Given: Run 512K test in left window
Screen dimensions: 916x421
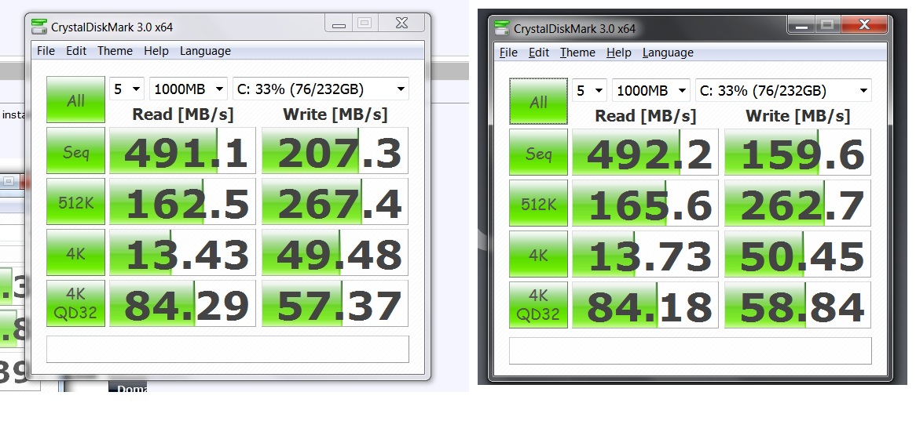Looking at the screenshot, I should [x=76, y=201].
